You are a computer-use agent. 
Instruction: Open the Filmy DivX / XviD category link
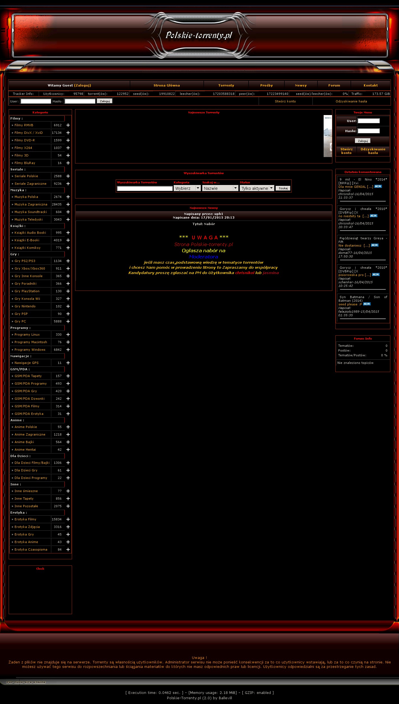tap(29, 133)
